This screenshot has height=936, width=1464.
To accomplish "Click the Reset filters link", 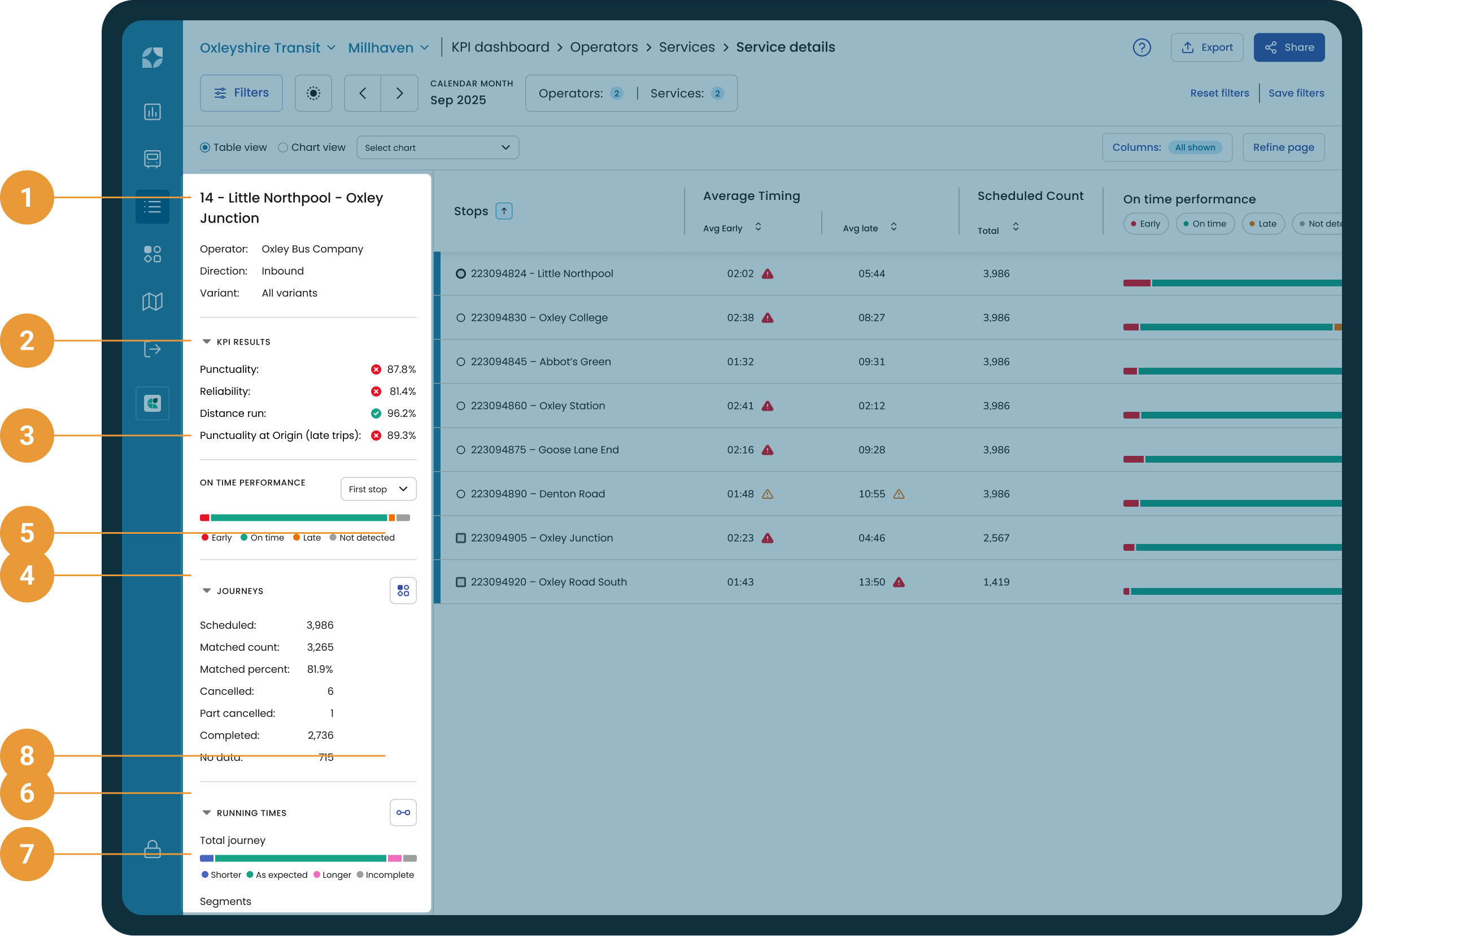I will 1219,93.
